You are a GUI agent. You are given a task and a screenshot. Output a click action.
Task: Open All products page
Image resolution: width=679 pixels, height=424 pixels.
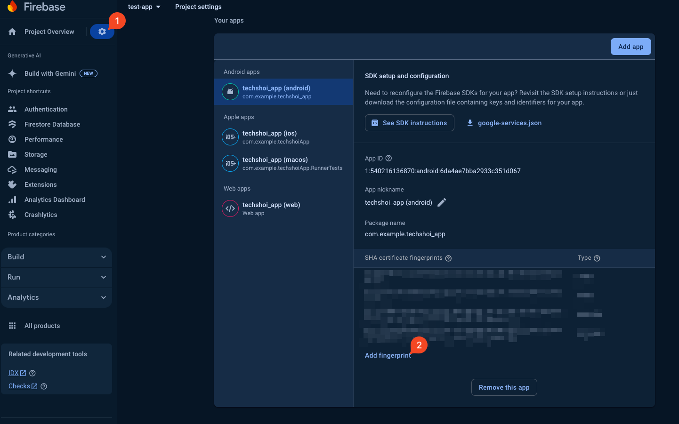coord(42,326)
